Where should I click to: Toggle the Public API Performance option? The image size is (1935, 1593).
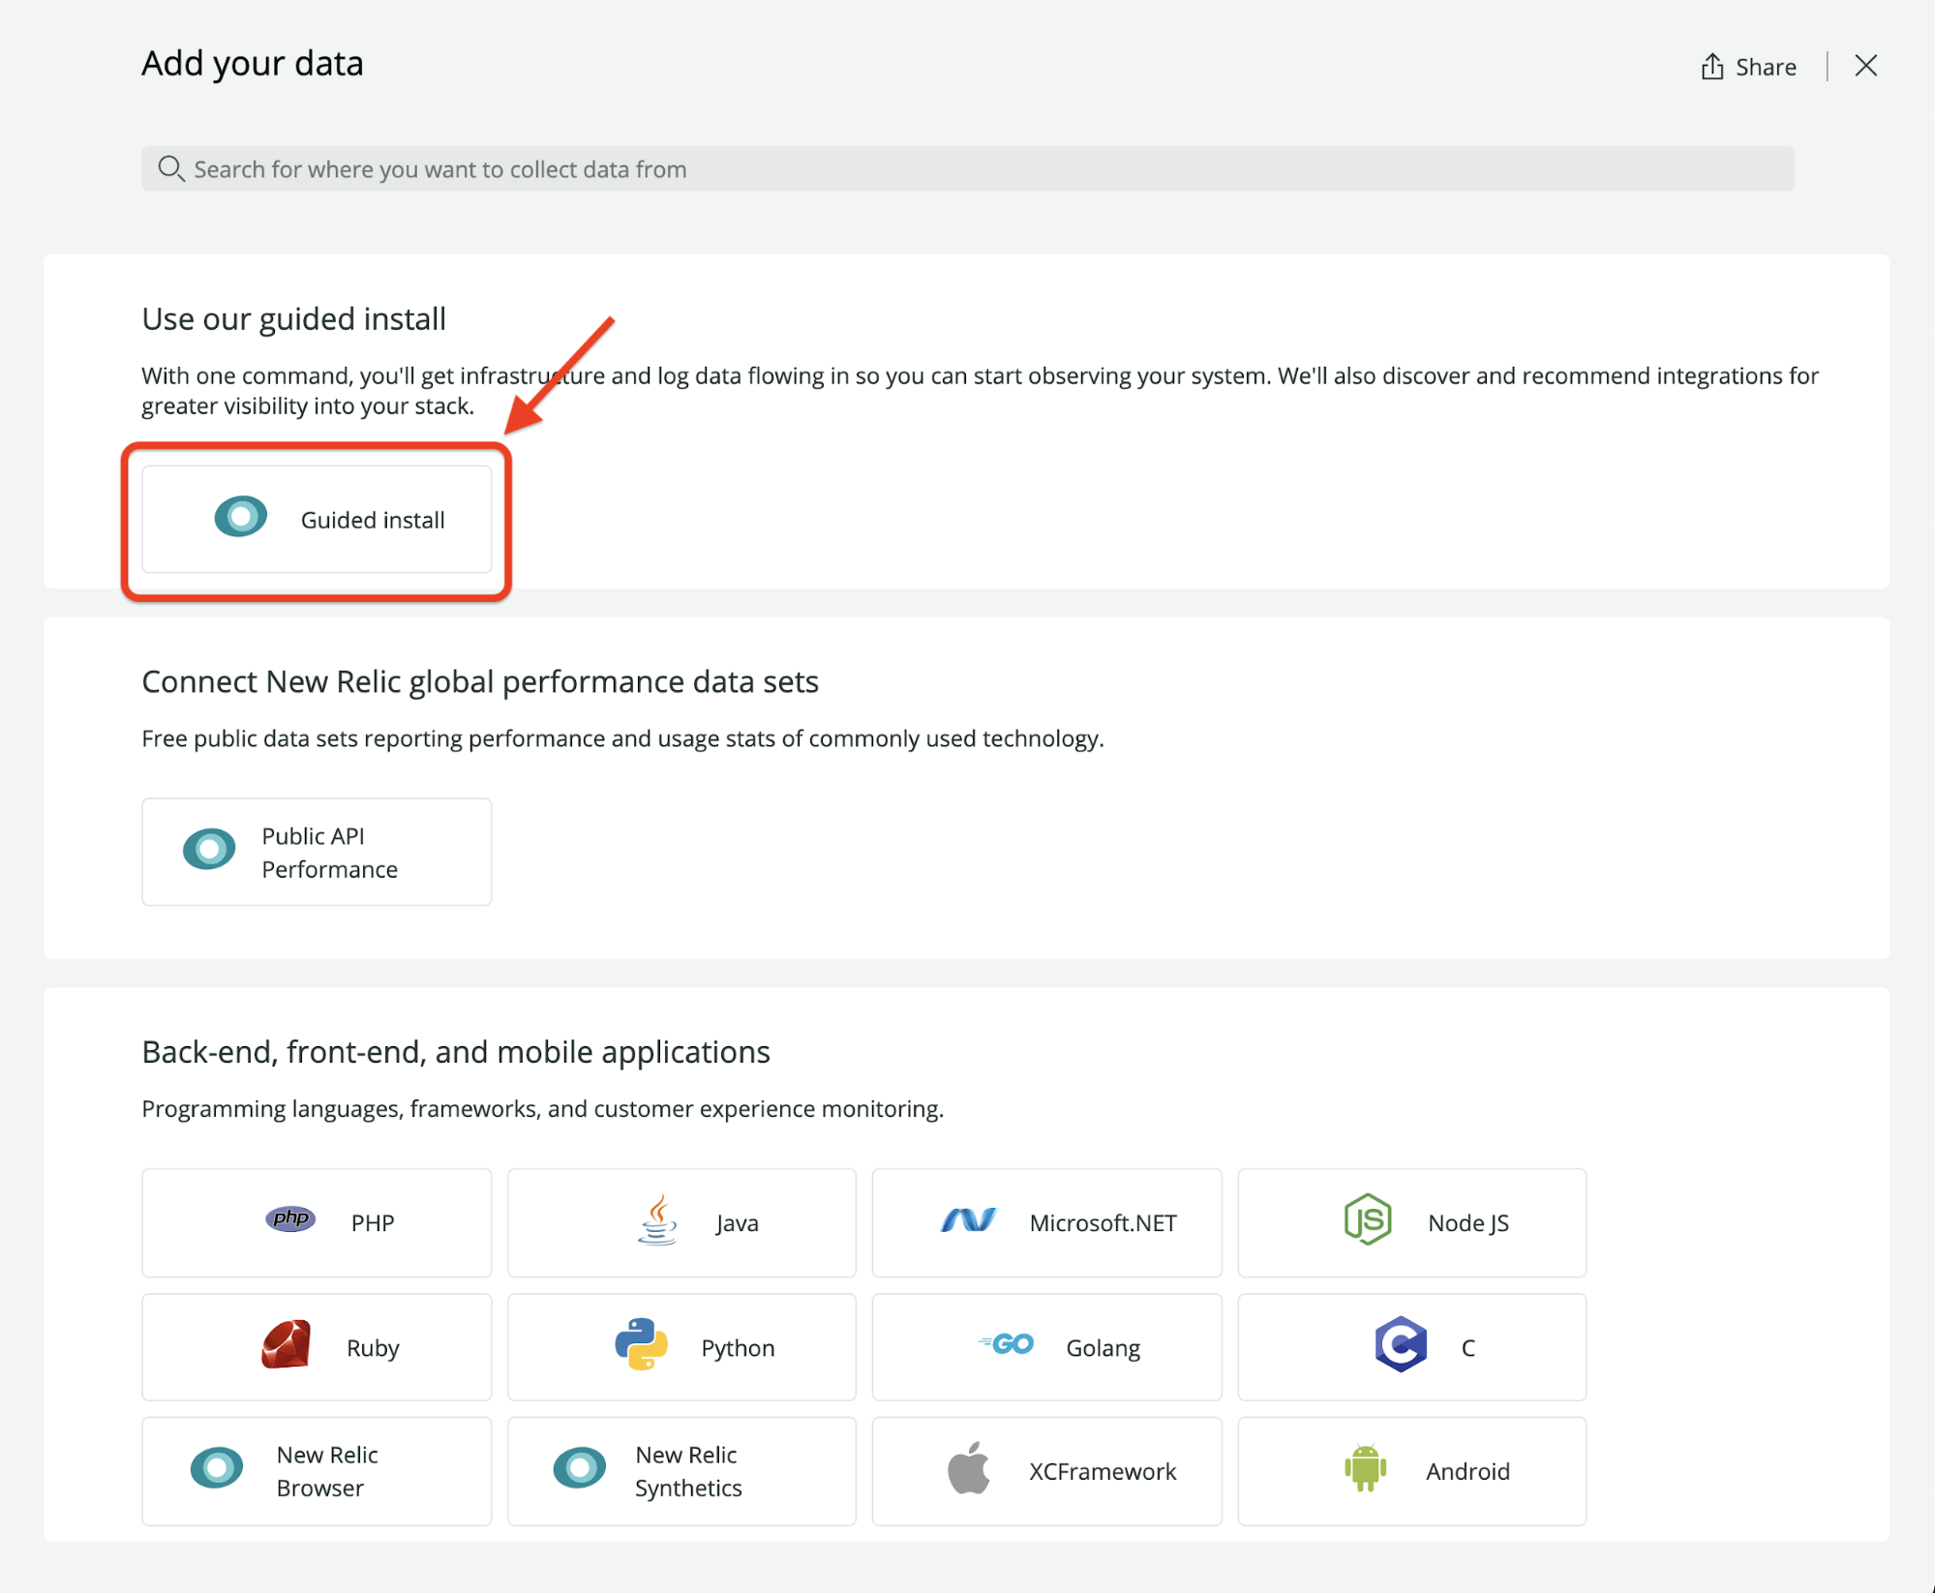318,851
